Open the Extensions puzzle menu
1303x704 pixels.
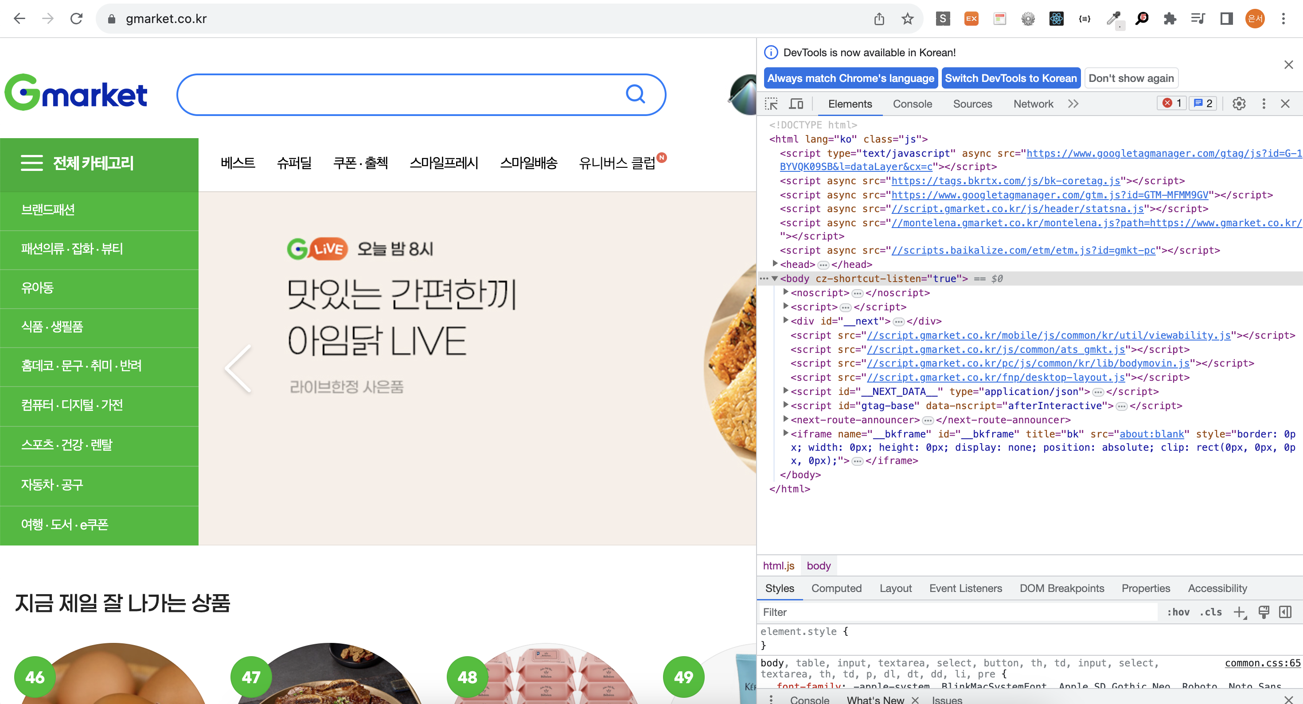coord(1170,19)
